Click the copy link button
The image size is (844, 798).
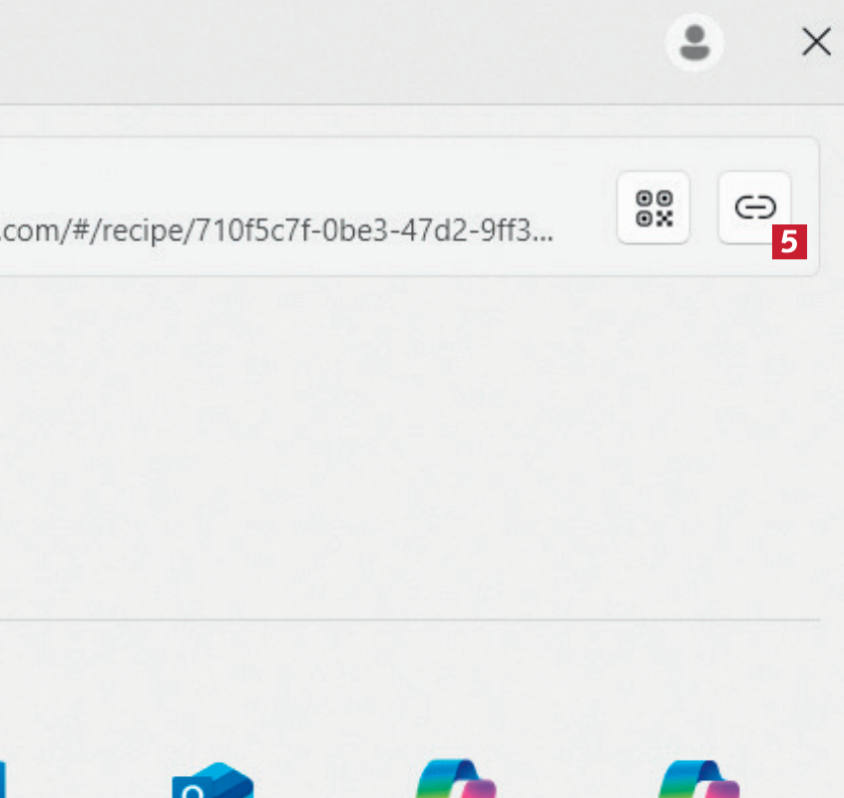coord(754,207)
